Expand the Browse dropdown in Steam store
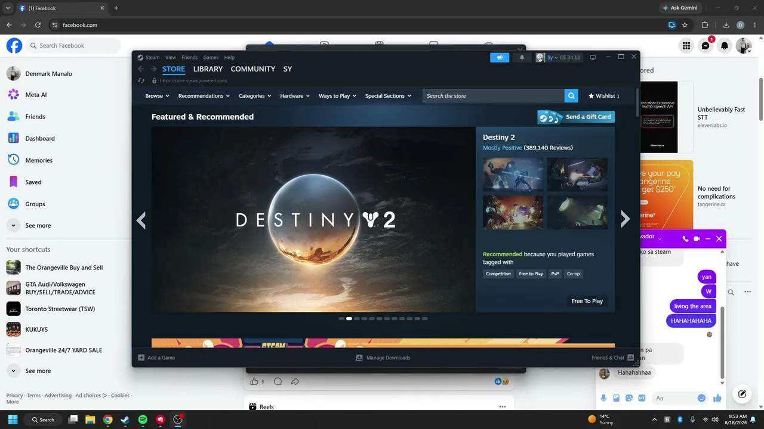This screenshot has width=764, height=429. 157,96
